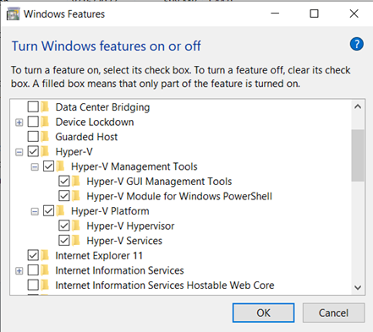Click folder icon of Hyper-V GUI Management Tools
This screenshot has width=373, height=332.
pos(75,182)
